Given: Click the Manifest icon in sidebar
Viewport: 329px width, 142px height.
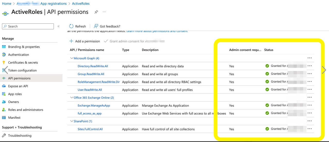Looking at the screenshot, I should coord(4,118).
